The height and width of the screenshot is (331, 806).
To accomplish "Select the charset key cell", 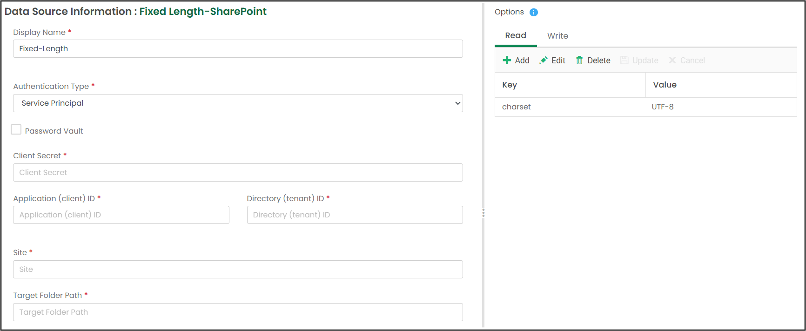I will click(571, 107).
